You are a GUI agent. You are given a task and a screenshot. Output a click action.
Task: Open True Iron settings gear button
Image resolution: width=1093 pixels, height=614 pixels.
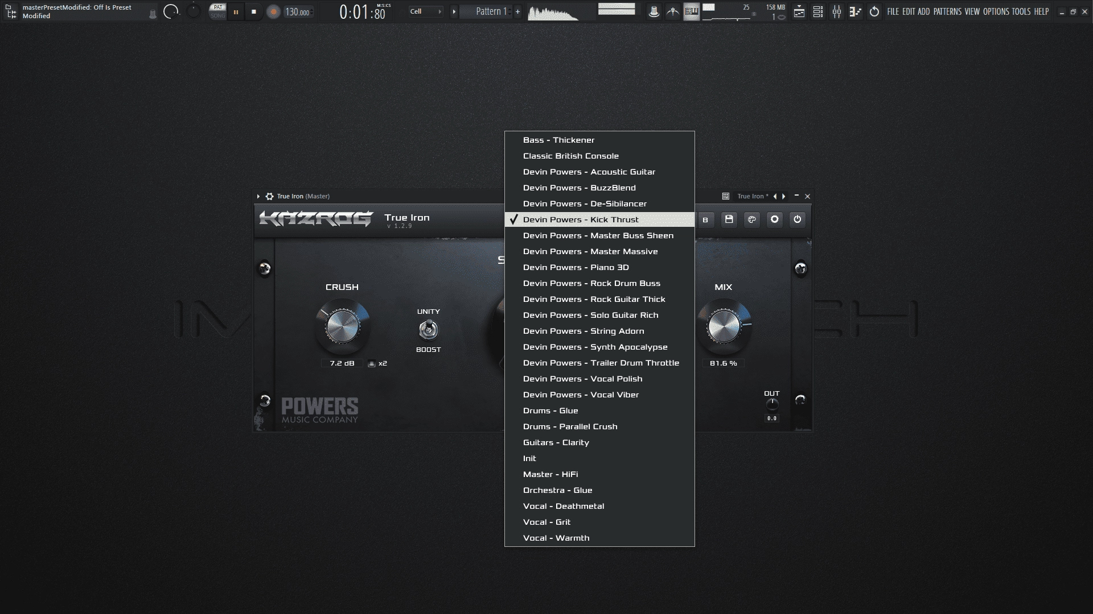[x=774, y=219]
